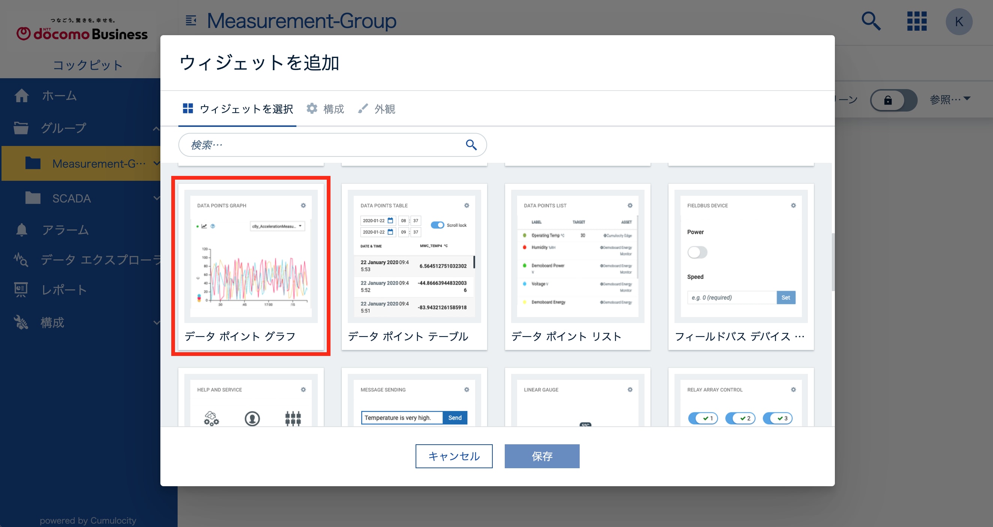Click the tools icon next to sidebar 構成
993x527 pixels.
click(21, 323)
